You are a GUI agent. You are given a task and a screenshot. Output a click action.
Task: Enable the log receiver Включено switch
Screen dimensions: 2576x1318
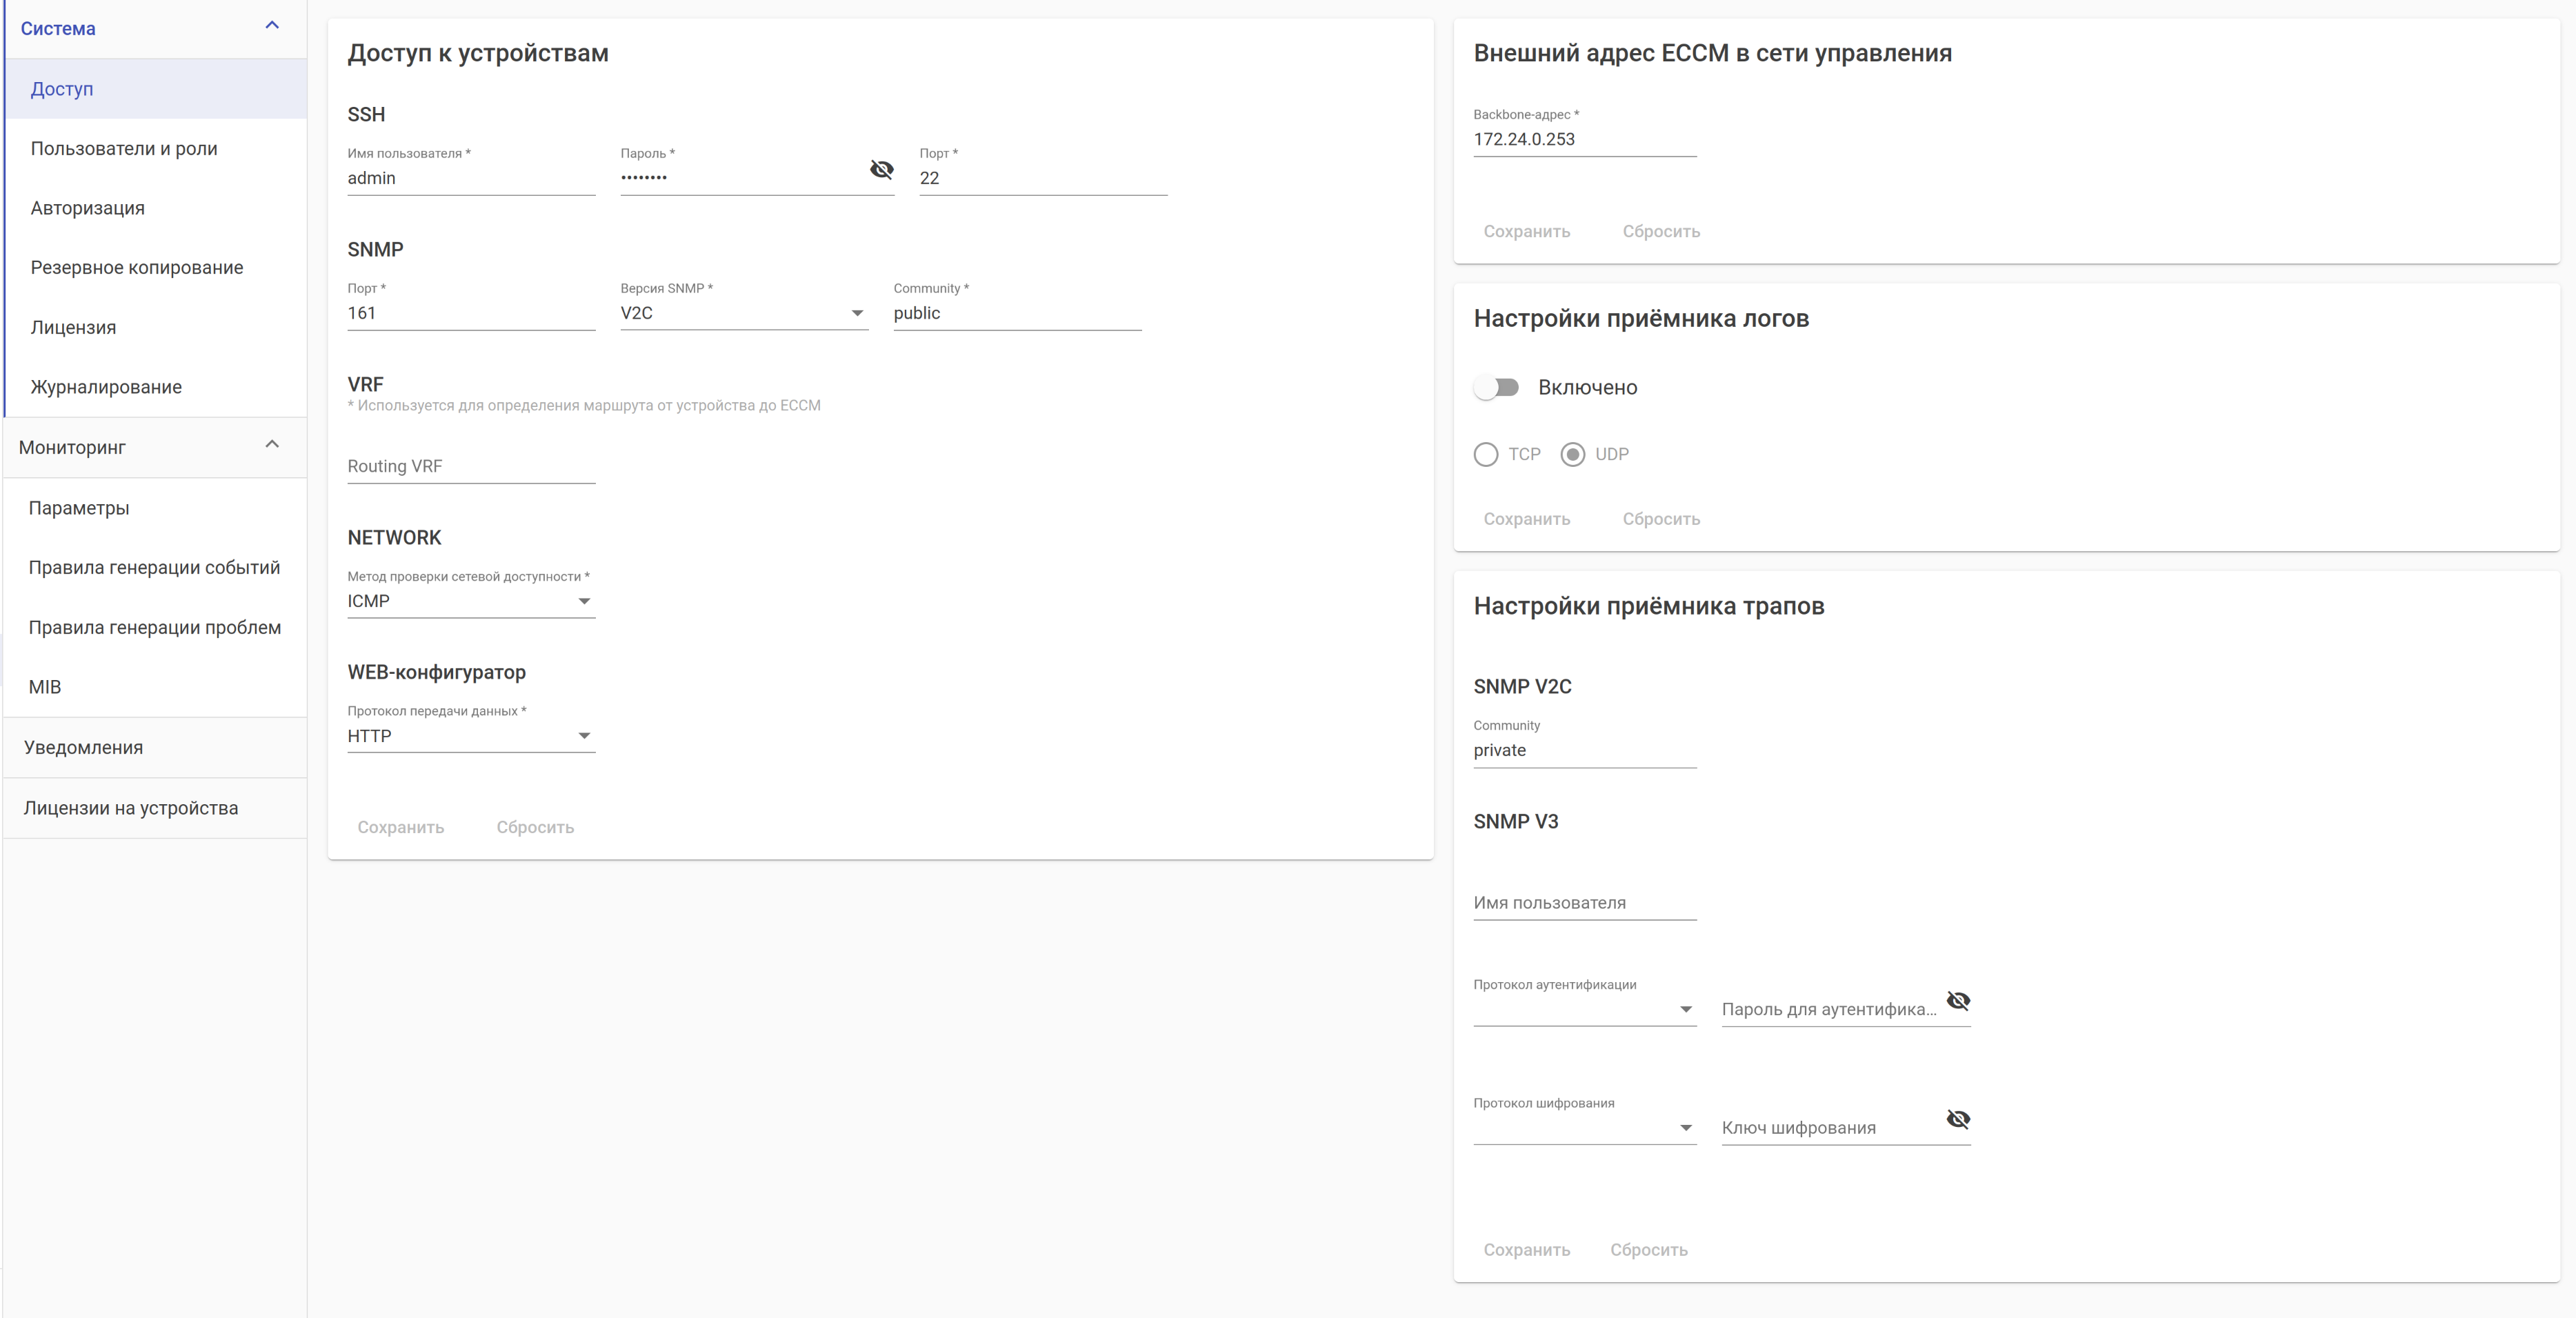(1496, 388)
